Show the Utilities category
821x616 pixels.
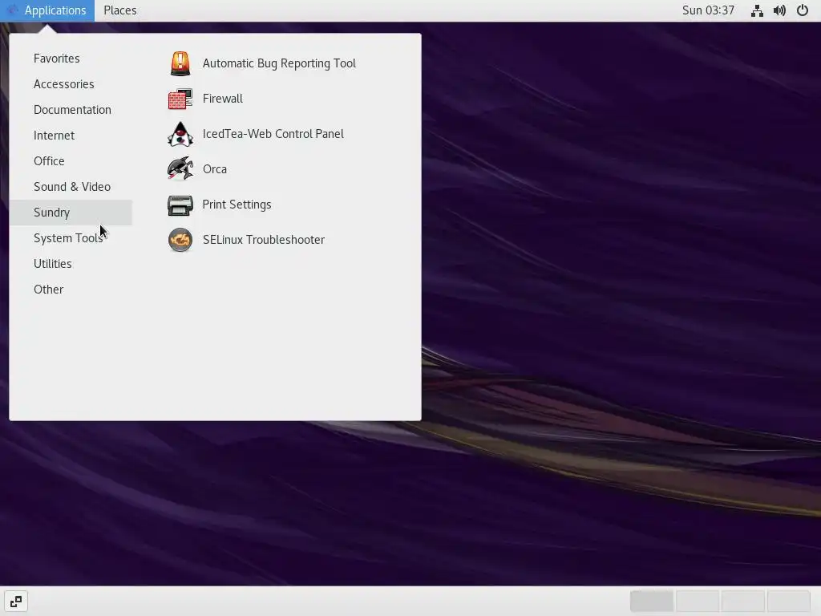71,263
